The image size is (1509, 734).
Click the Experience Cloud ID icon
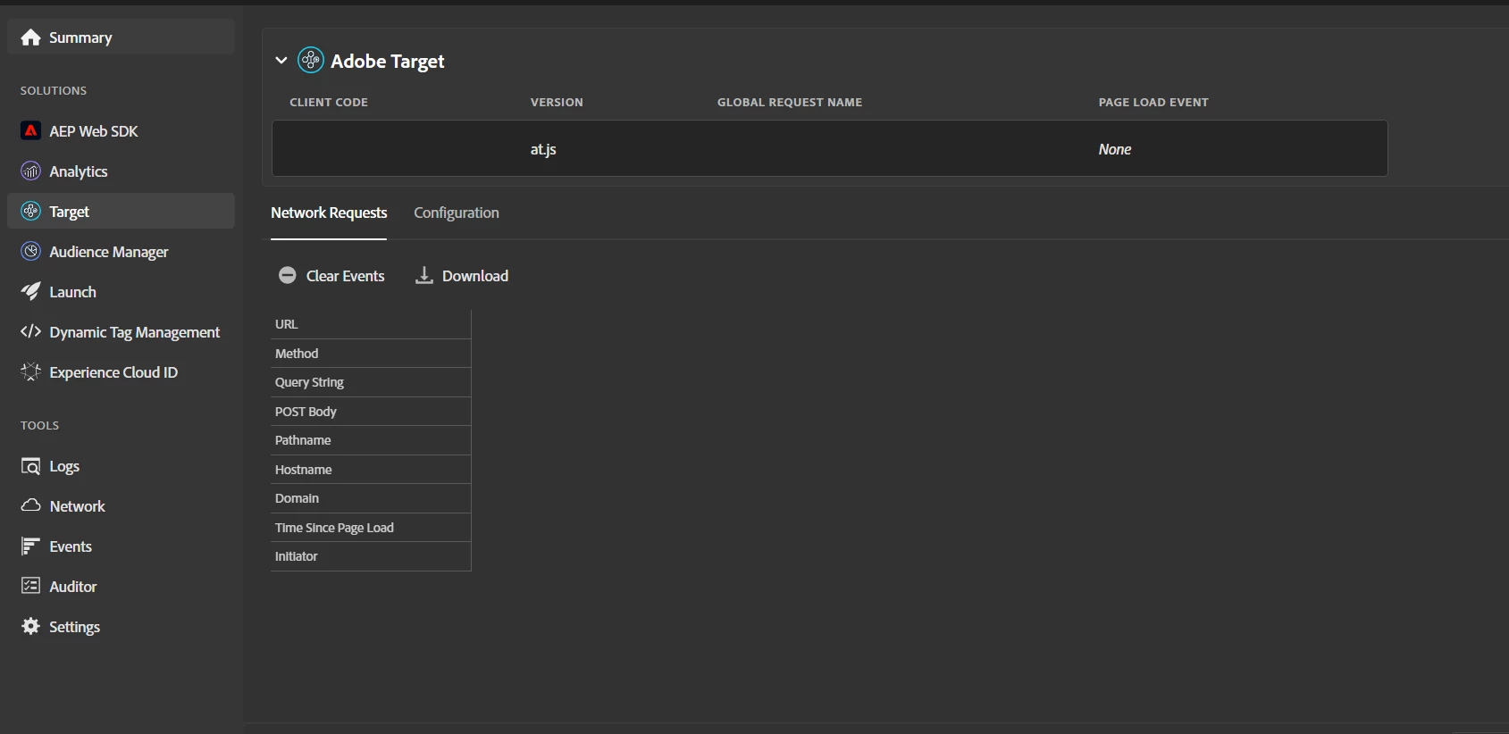coord(31,372)
